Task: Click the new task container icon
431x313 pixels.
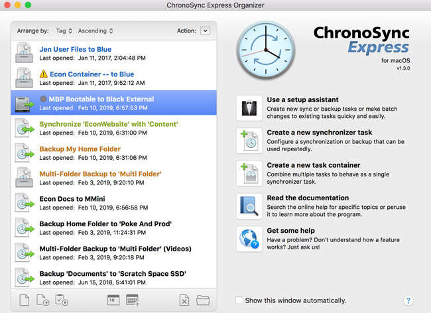Action: point(249,173)
